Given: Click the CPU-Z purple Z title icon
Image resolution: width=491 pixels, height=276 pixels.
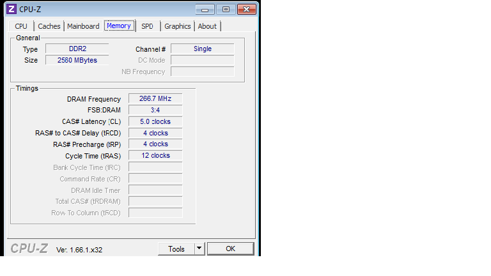Looking at the screenshot, I should [x=12, y=9].
